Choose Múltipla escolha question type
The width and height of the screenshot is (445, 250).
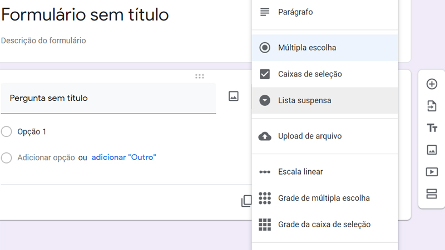click(x=325, y=48)
